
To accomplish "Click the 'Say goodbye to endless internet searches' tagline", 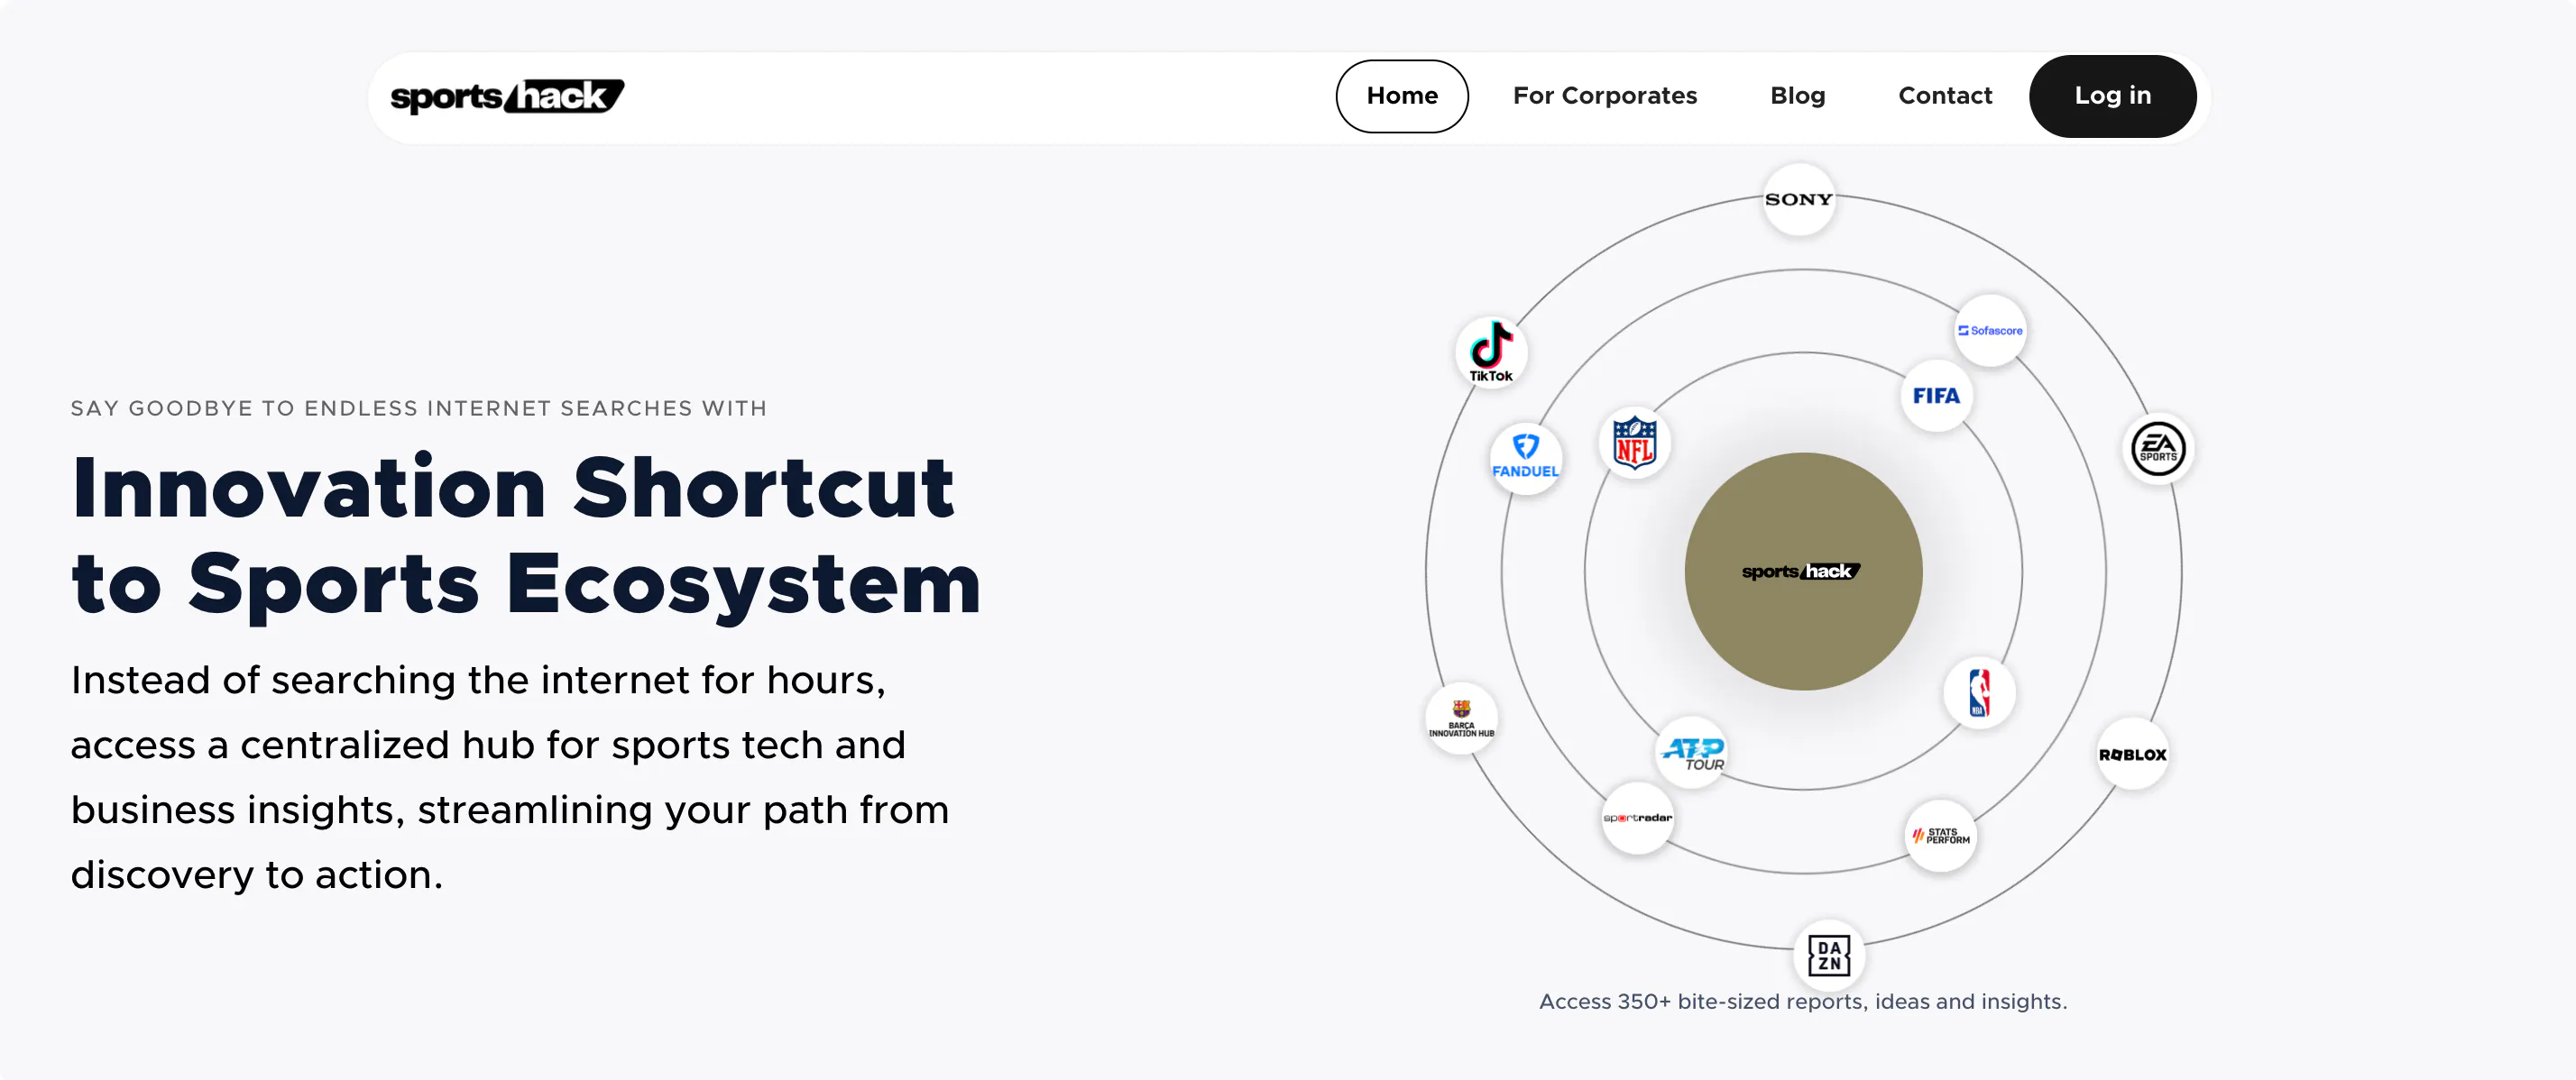I will (x=419, y=408).
